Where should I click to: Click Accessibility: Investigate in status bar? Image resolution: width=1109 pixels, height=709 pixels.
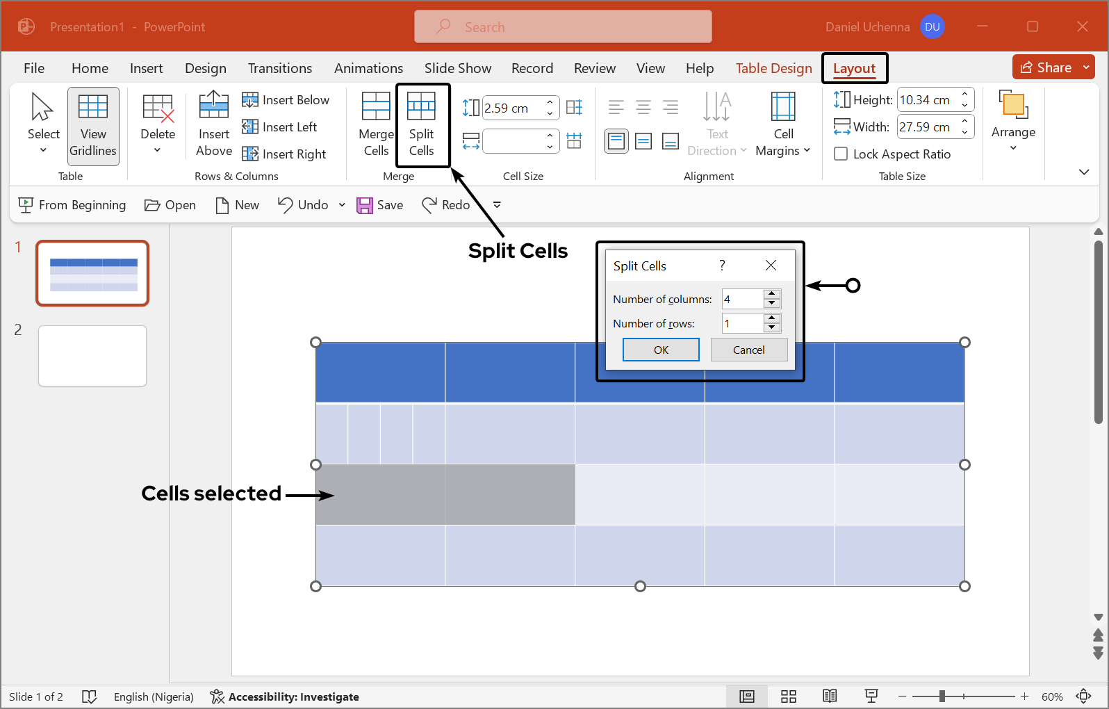[x=285, y=696]
